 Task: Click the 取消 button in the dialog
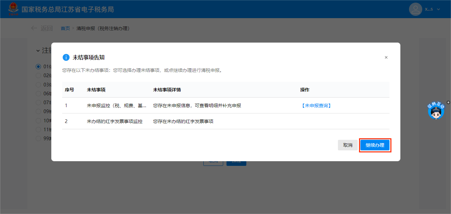348,145
